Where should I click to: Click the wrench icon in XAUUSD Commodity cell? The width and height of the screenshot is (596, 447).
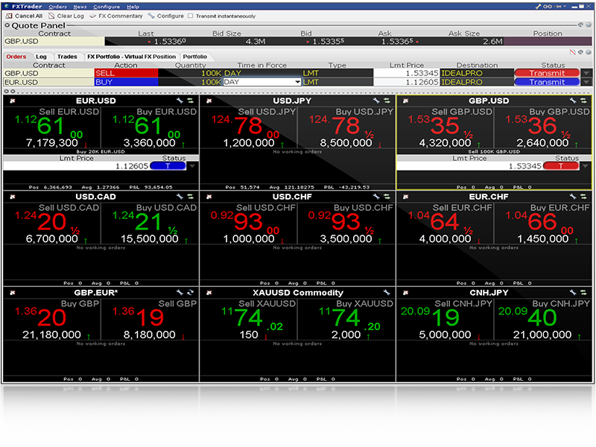[387, 292]
